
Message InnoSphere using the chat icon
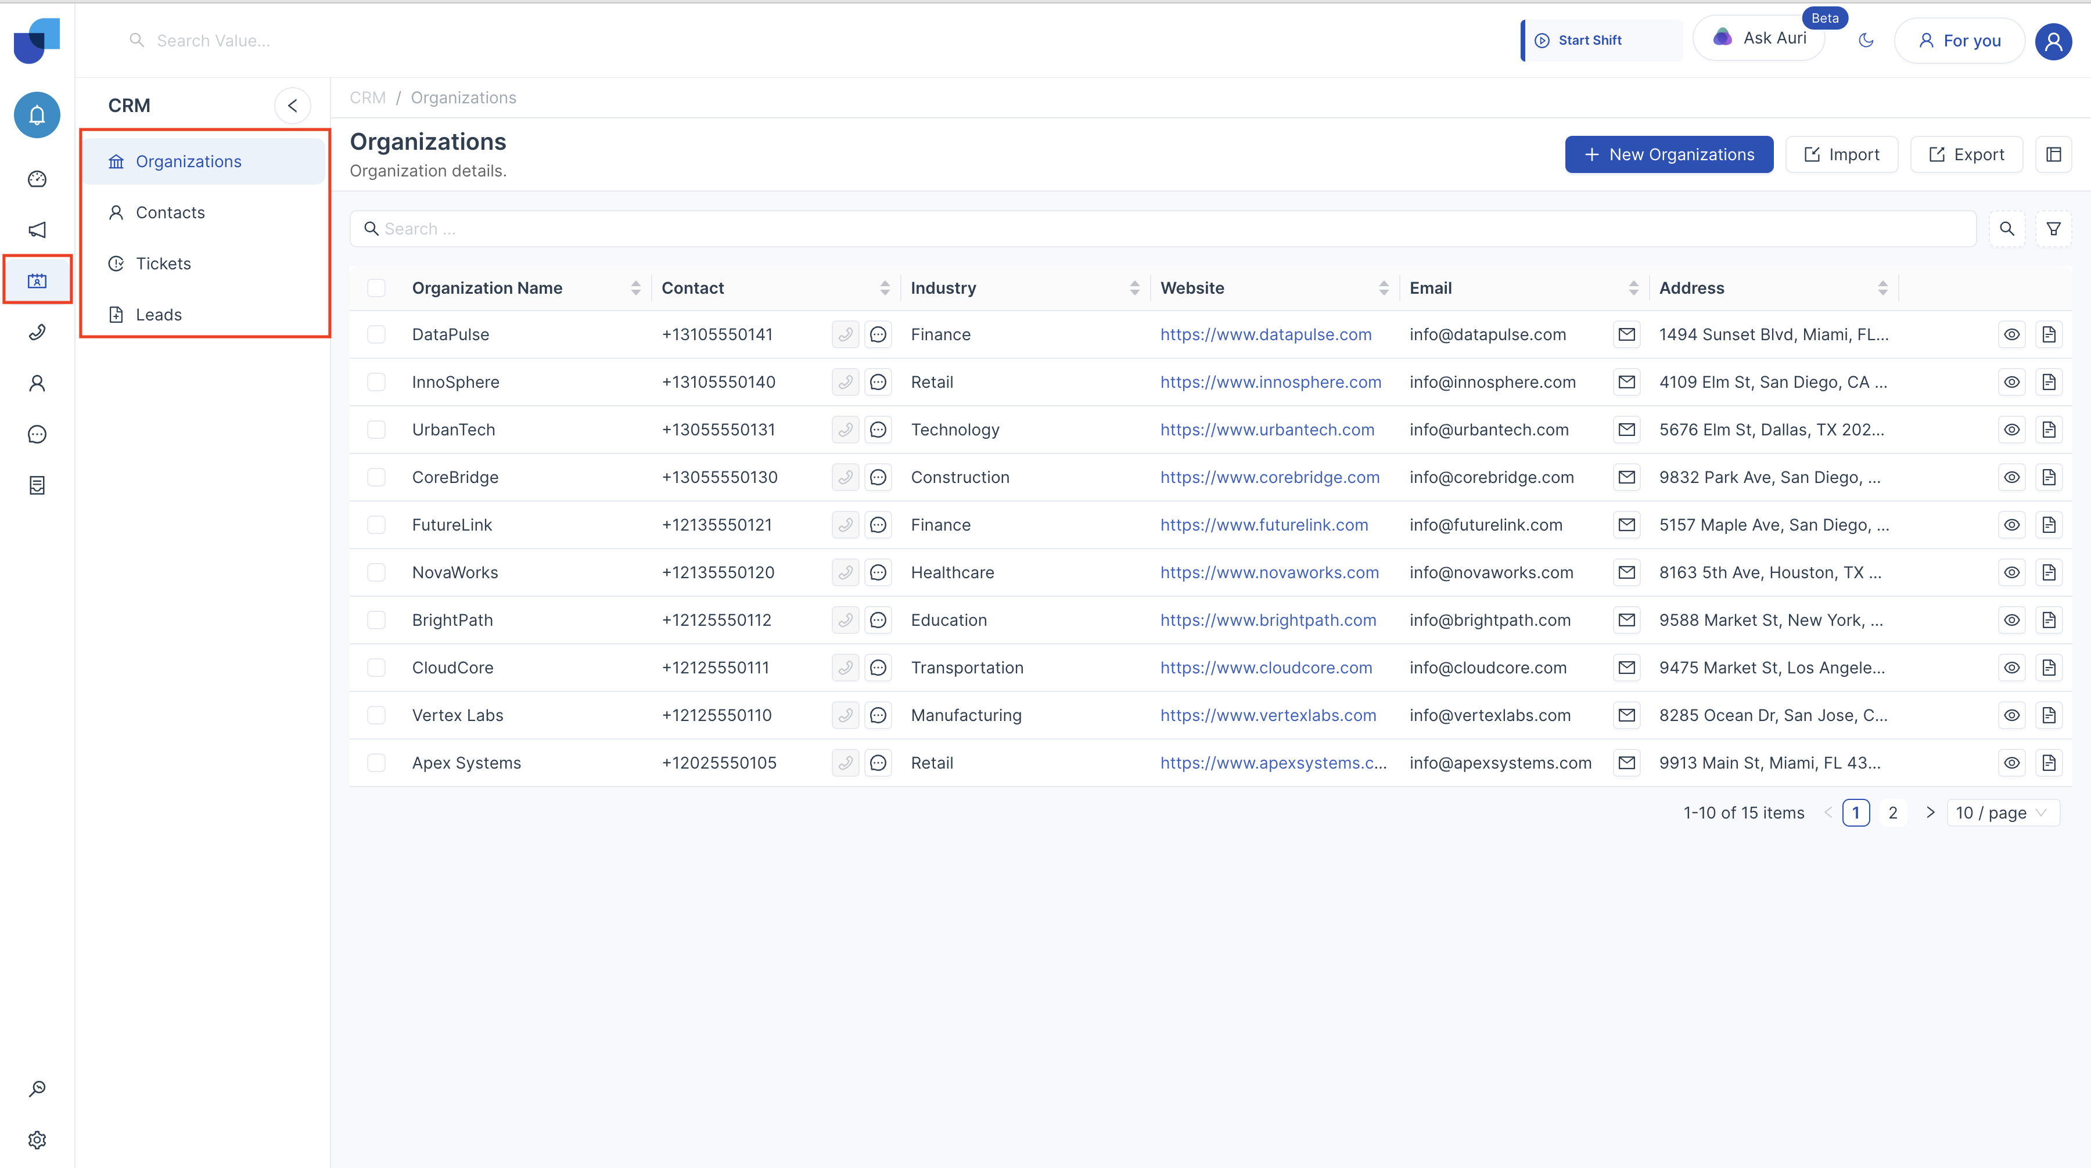[x=878, y=382]
